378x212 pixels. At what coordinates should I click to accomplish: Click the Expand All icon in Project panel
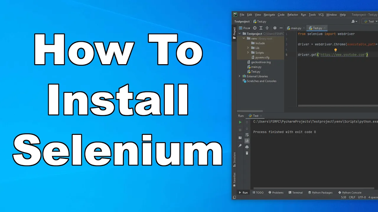coord(261,28)
